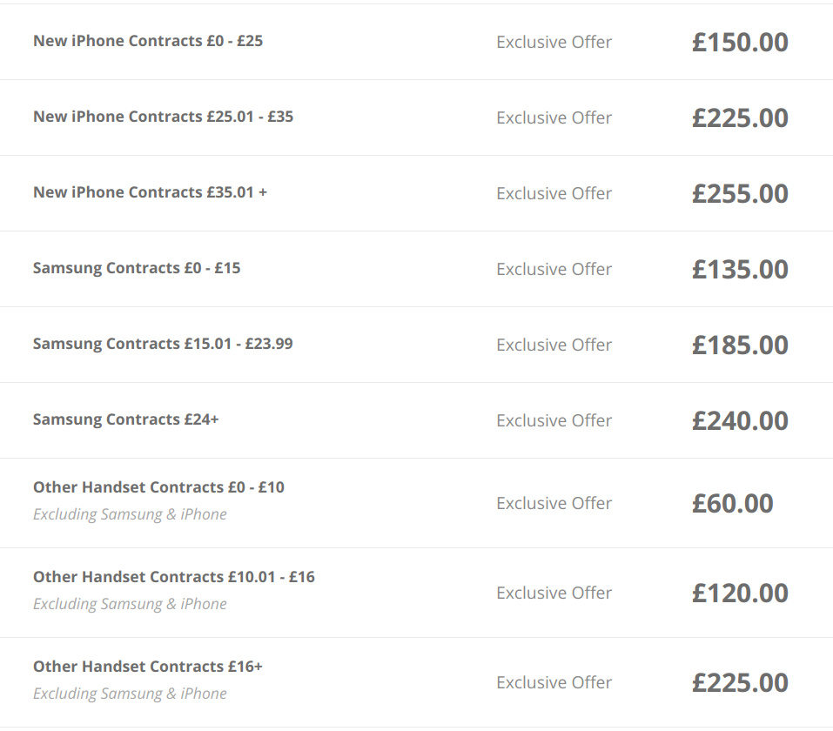Click Excluding Samsung & iPhone note under £16+

pos(130,694)
